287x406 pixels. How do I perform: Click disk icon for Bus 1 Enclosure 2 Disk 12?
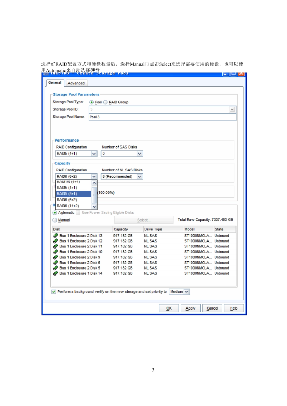56,241
